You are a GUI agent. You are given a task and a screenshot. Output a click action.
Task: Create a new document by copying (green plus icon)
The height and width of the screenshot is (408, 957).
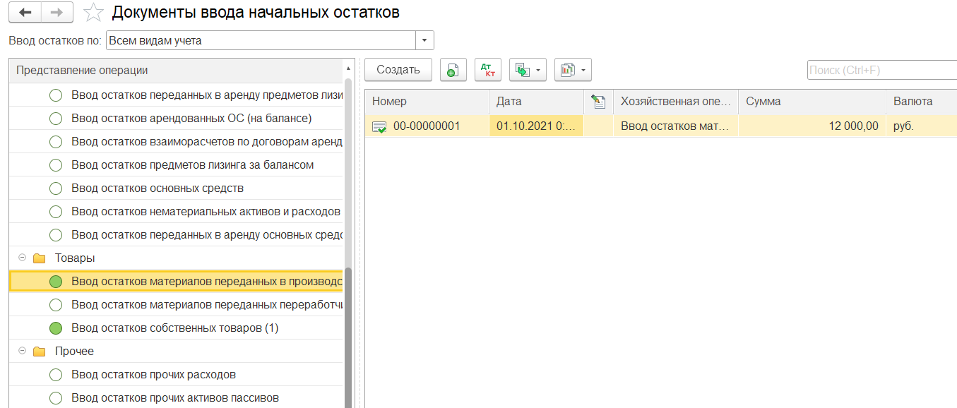[453, 70]
